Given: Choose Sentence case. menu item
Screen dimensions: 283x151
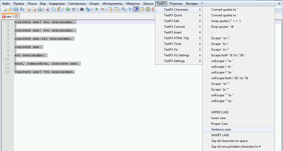Looking at the screenshot, I should coord(238,129).
